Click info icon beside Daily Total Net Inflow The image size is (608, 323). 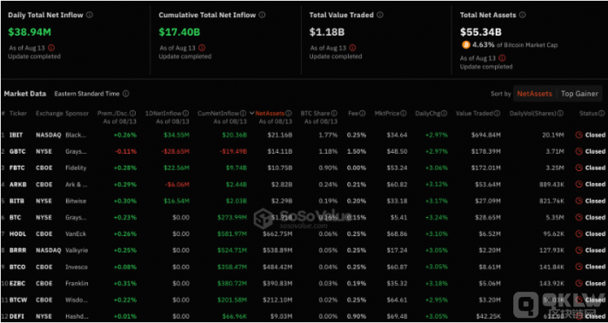pos(90,15)
